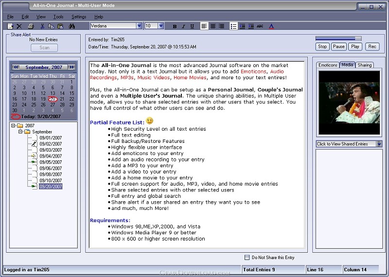Click the delete entry X icon

(19, 26)
